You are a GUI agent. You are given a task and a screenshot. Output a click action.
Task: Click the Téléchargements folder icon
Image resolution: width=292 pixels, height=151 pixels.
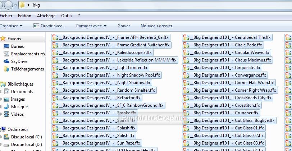coord(6,69)
